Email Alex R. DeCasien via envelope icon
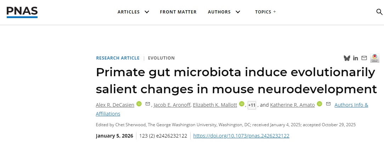384x145 pixels. (148, 104)
